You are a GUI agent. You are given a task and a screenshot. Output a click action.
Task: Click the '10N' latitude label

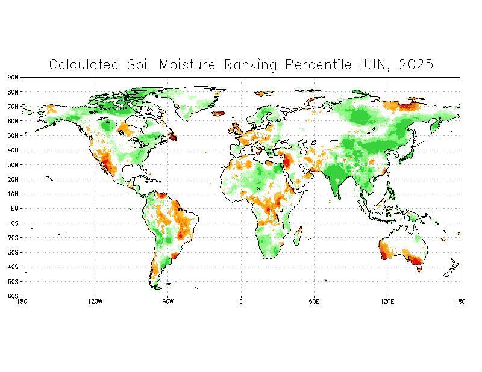pyautogui.click(x=13, y=194)
